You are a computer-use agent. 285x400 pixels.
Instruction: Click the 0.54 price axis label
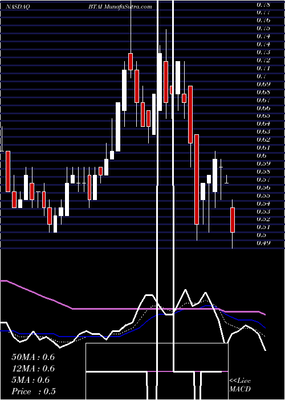pyautogui.click(x=263, y=203)
